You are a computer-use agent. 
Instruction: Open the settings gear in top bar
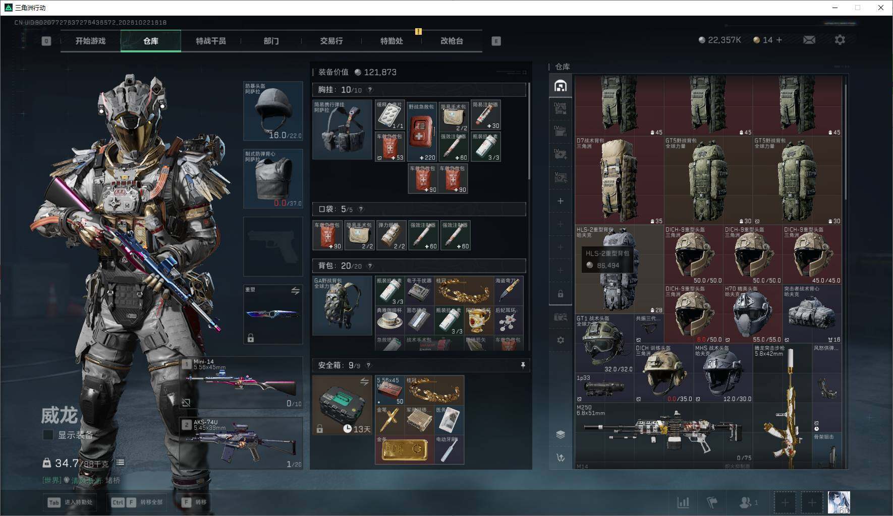tap(840, 40)
